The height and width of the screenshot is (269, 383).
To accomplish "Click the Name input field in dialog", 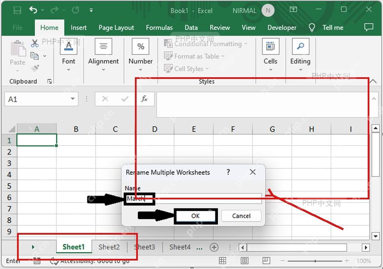I will pyautogui.click(x=193, y=199).
